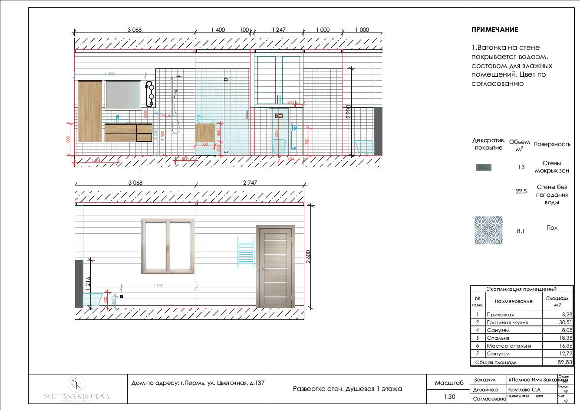
Task: Click the ПРИМЕЧАНИЕ heading
Action: [x=494, y=30]
